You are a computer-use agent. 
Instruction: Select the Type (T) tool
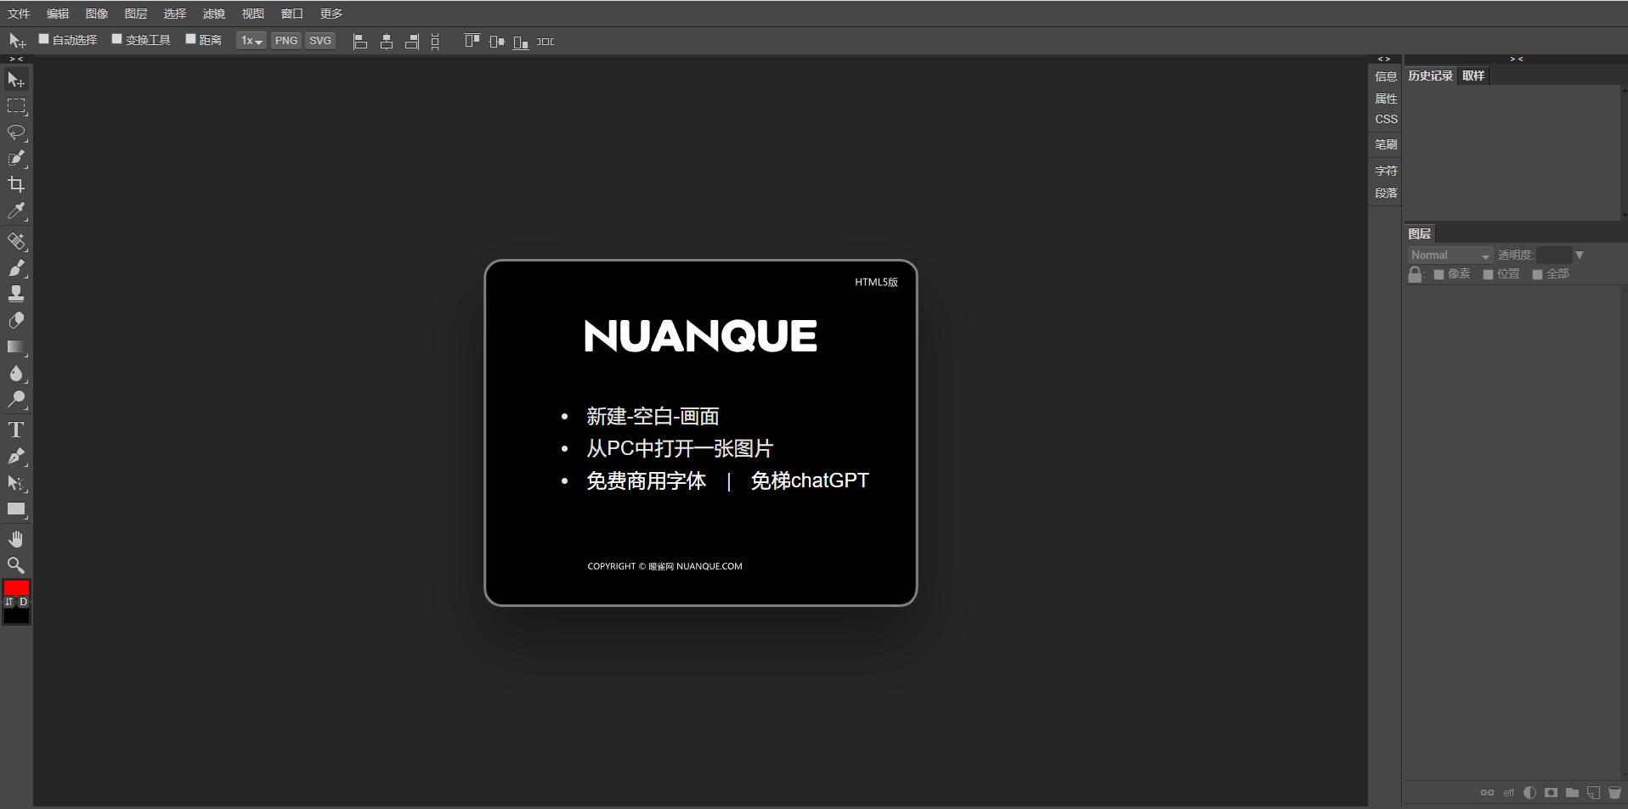16,430
